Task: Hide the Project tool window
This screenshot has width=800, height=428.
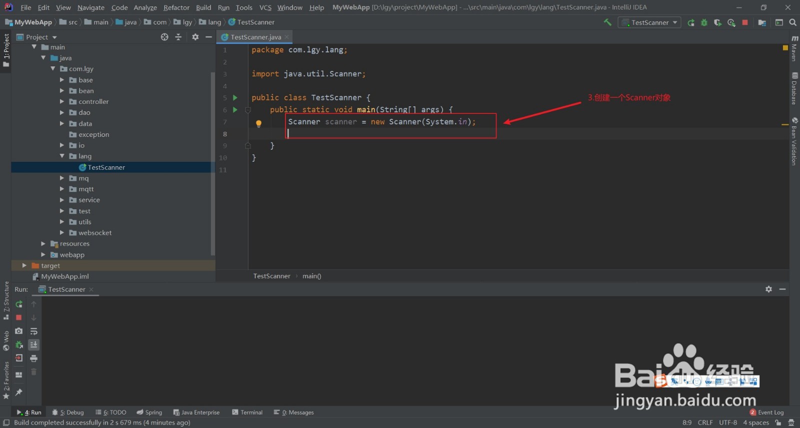Action: [208, 37]
